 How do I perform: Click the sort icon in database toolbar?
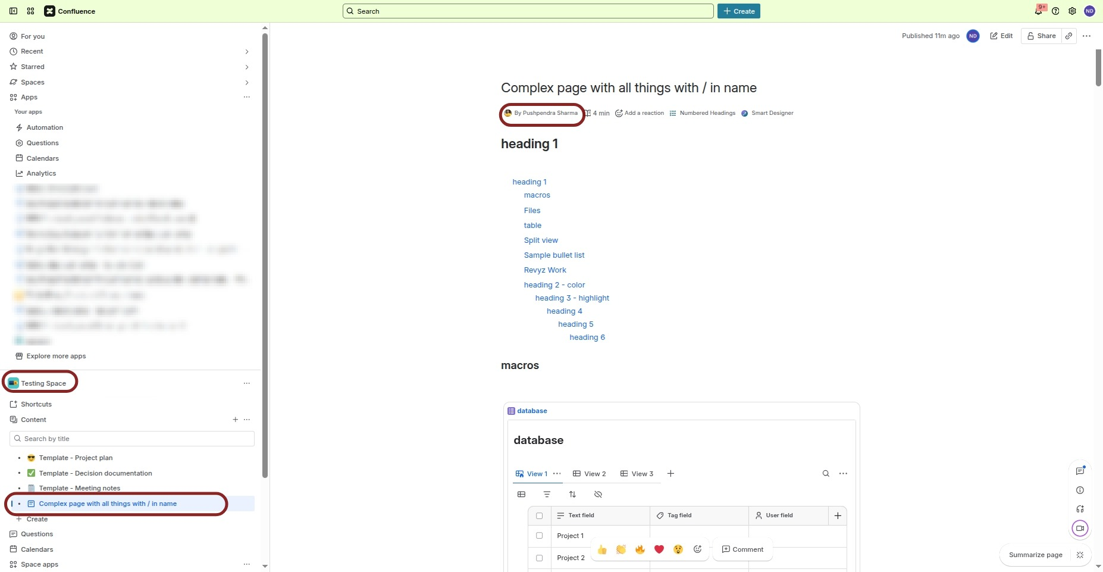[572, 495]
